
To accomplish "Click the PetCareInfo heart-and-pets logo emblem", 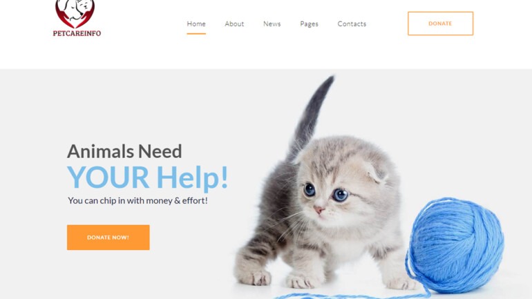I will click(x=75, y=14).
